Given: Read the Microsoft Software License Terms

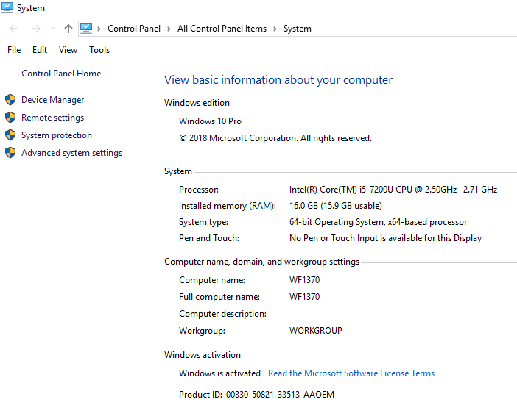Looking at the screenshot, I should point(351,373).
